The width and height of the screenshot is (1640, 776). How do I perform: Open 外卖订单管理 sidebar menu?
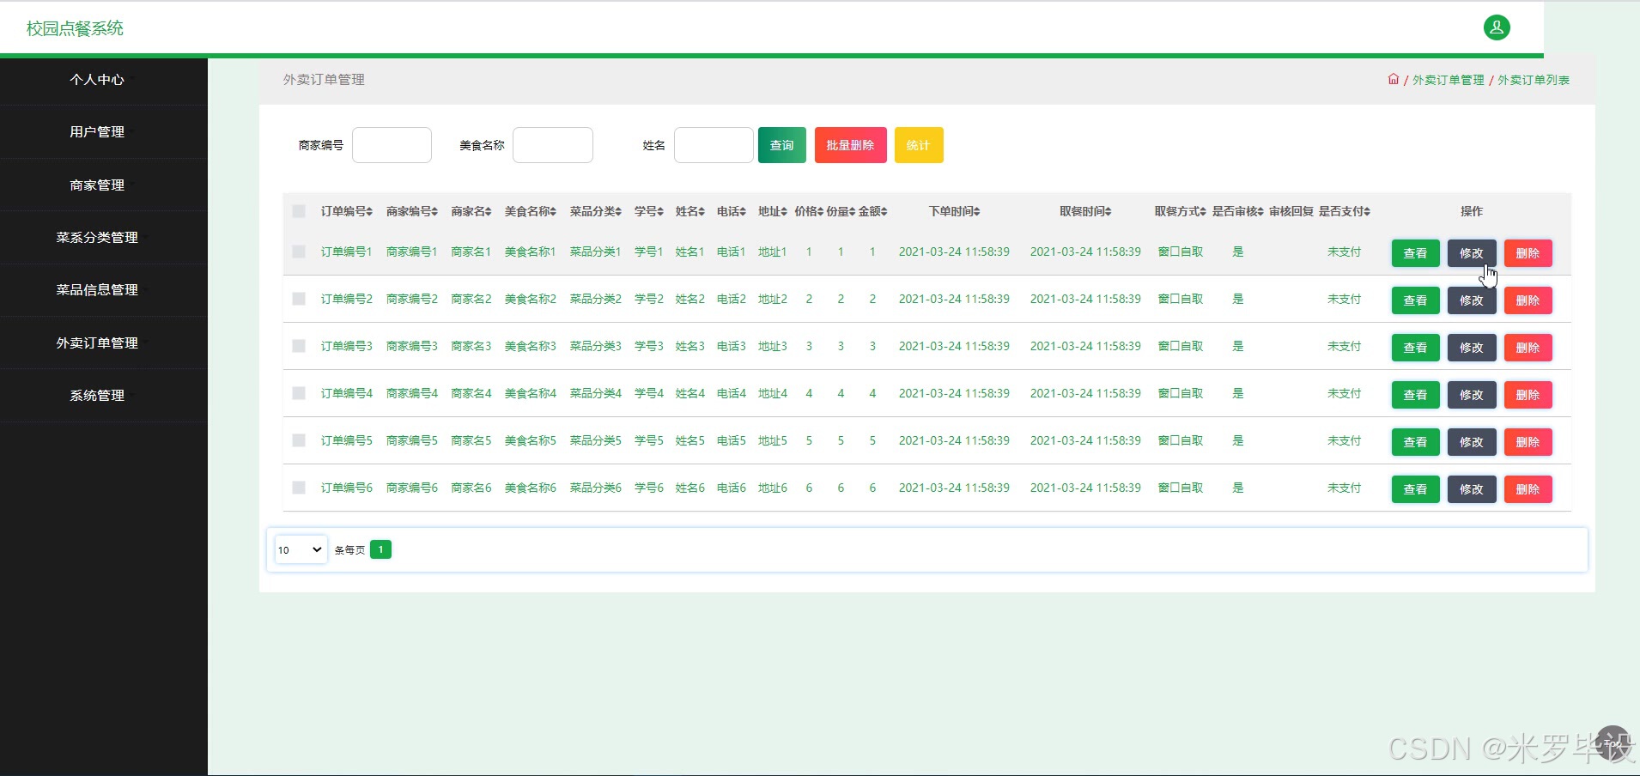coord(97,343)
